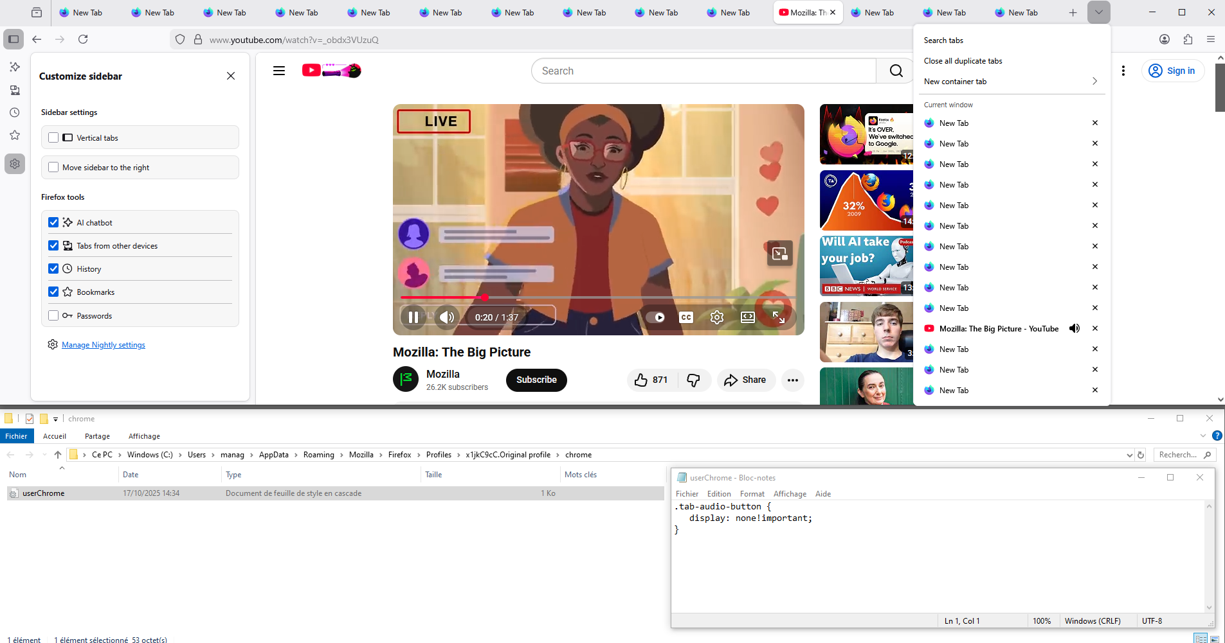
Task: Collapse the list all tabs dropdown
Action: click(x=1098, y=12)
